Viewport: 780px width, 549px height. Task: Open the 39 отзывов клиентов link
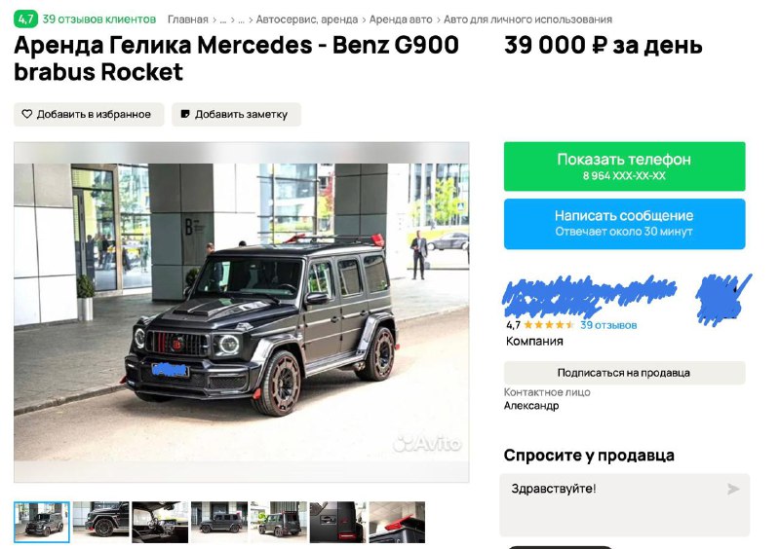[99, 19]
